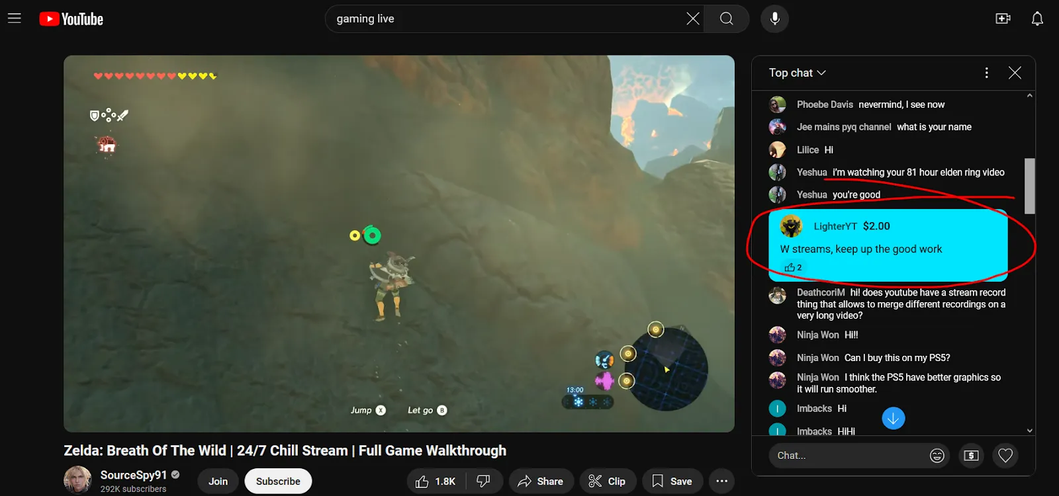Open the notifications bell

click(1037, 19)
